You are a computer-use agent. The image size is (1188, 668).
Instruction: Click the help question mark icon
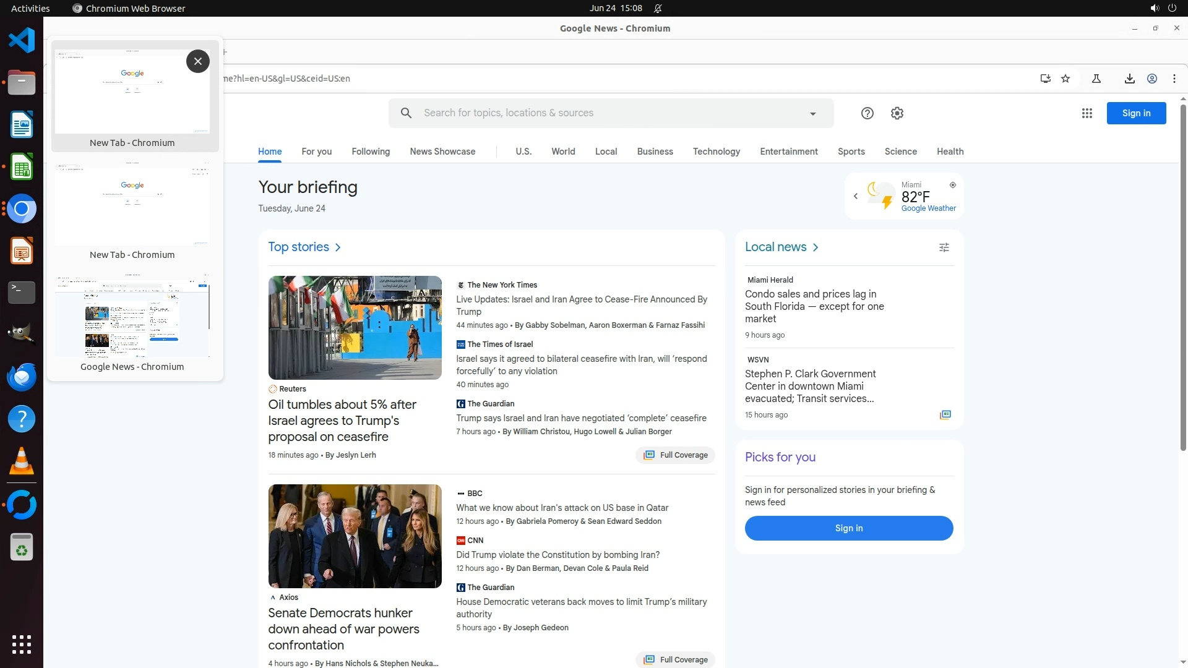[867, 113]
